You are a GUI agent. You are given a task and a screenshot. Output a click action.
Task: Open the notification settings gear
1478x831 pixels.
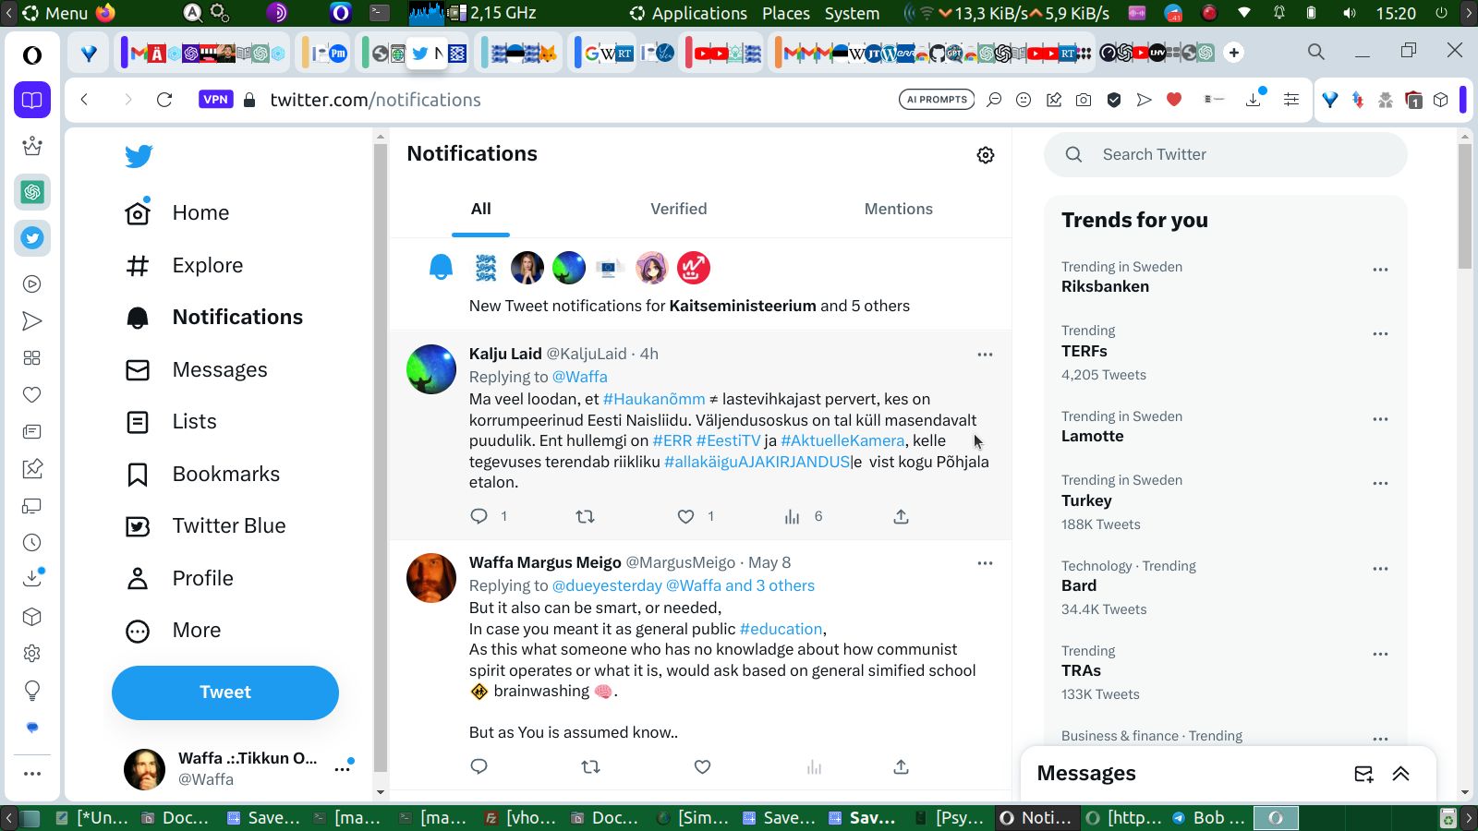point(986,155)
